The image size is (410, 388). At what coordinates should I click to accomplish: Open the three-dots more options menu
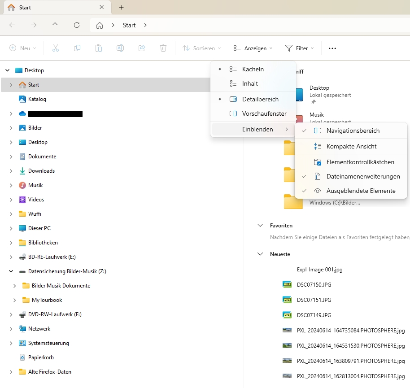click(x=332, y=48)
